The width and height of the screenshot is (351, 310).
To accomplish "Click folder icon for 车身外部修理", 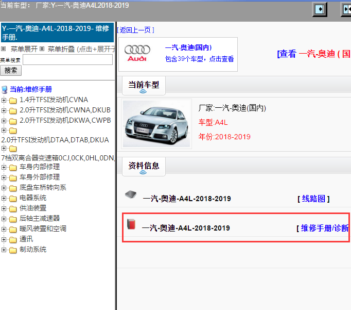I will (x=13, y=177).
